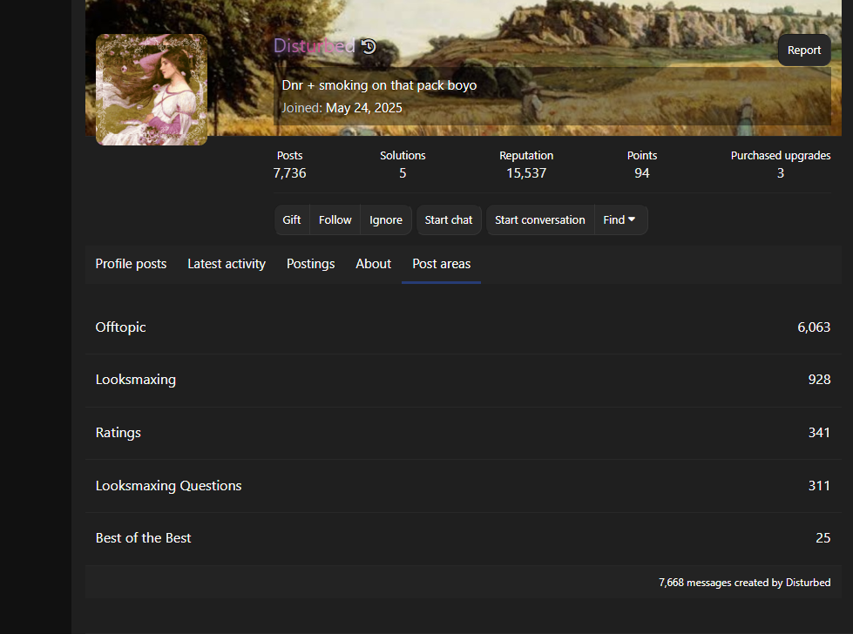The height and width of the screenshot is (634, 853).
Task: Click the Posts count 7,736
Action: pyautogui.click(x=289, y=173)
